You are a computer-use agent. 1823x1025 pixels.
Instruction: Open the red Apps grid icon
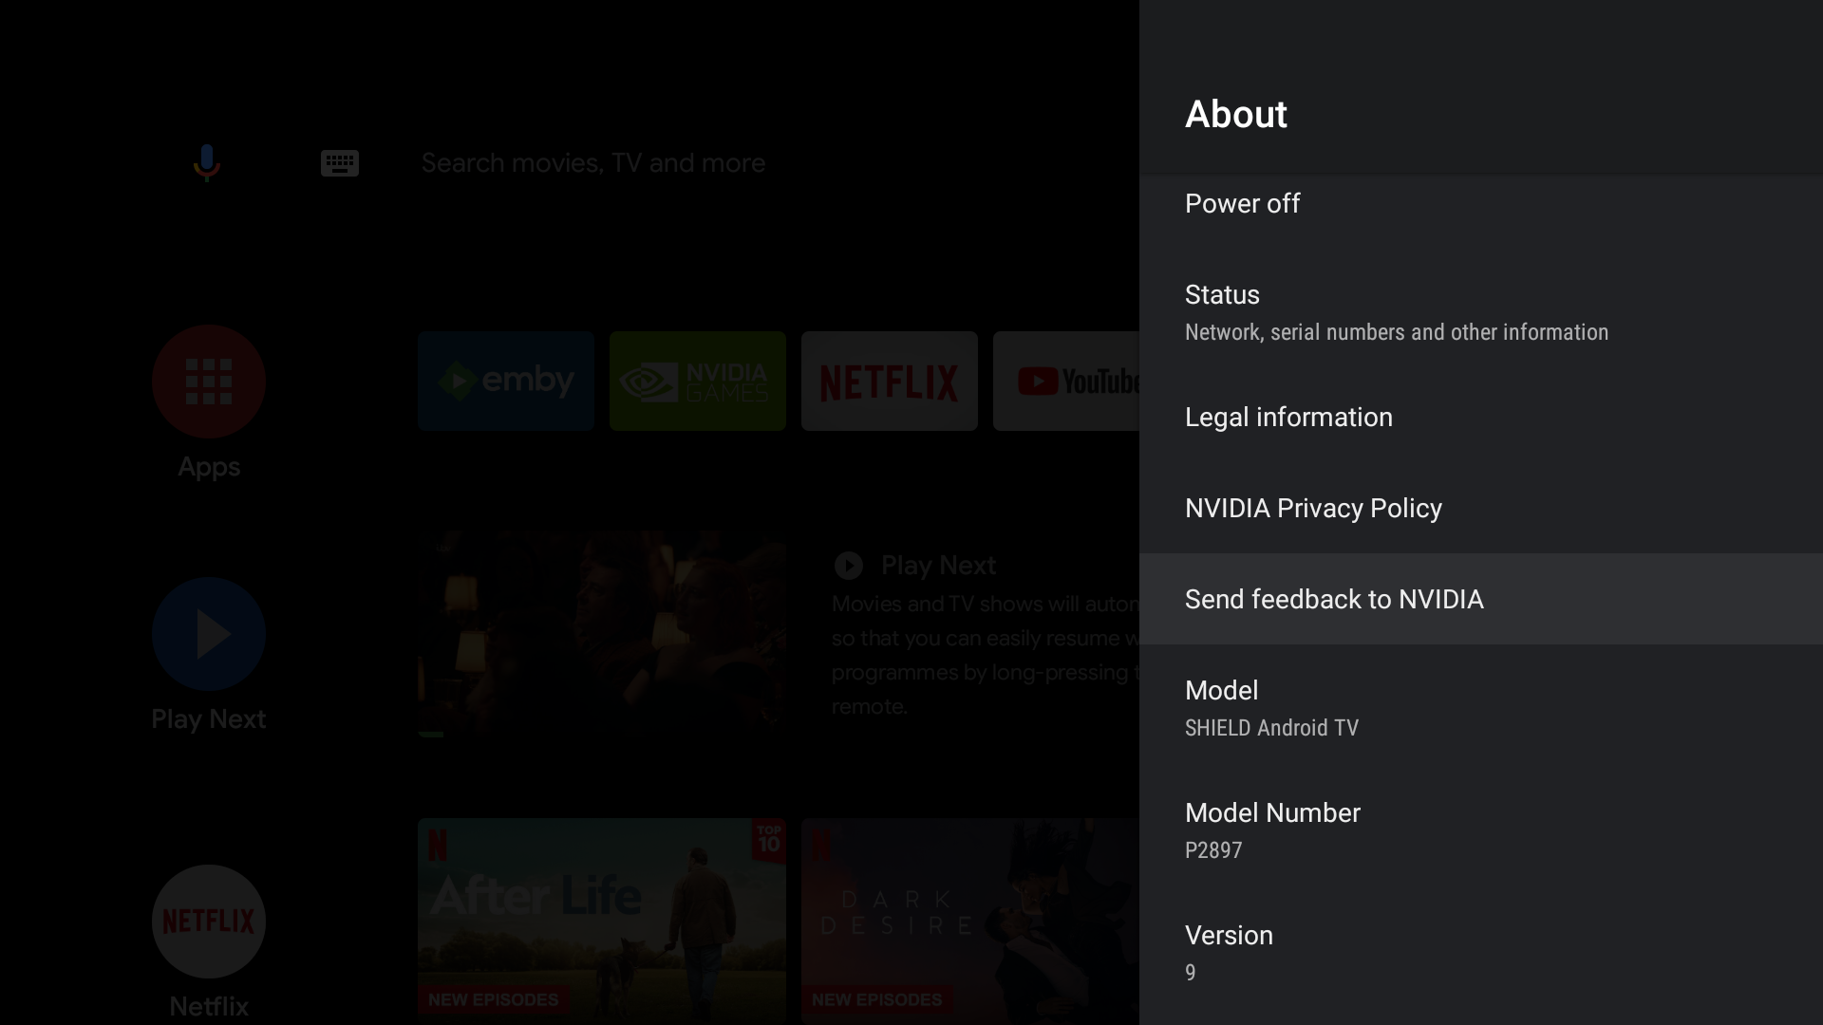coord(208,382)
